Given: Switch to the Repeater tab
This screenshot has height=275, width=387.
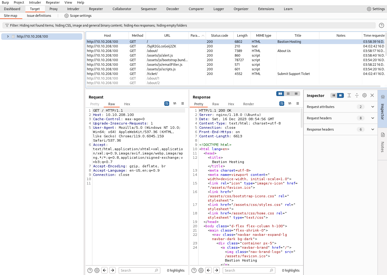Looking at the screenshot, I should (96, 9).
